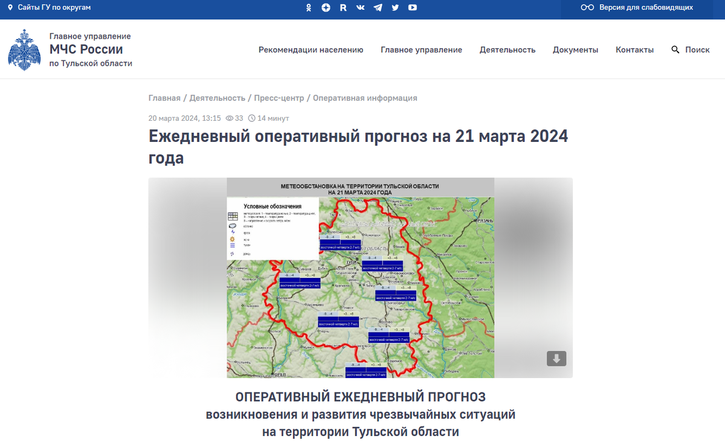Expand the Главное управление navigation item

coord(421,50)
